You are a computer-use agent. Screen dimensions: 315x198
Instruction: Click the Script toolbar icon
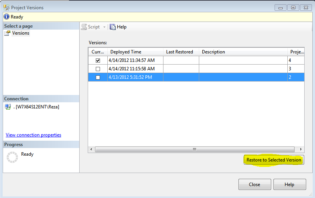coord(84,27)
